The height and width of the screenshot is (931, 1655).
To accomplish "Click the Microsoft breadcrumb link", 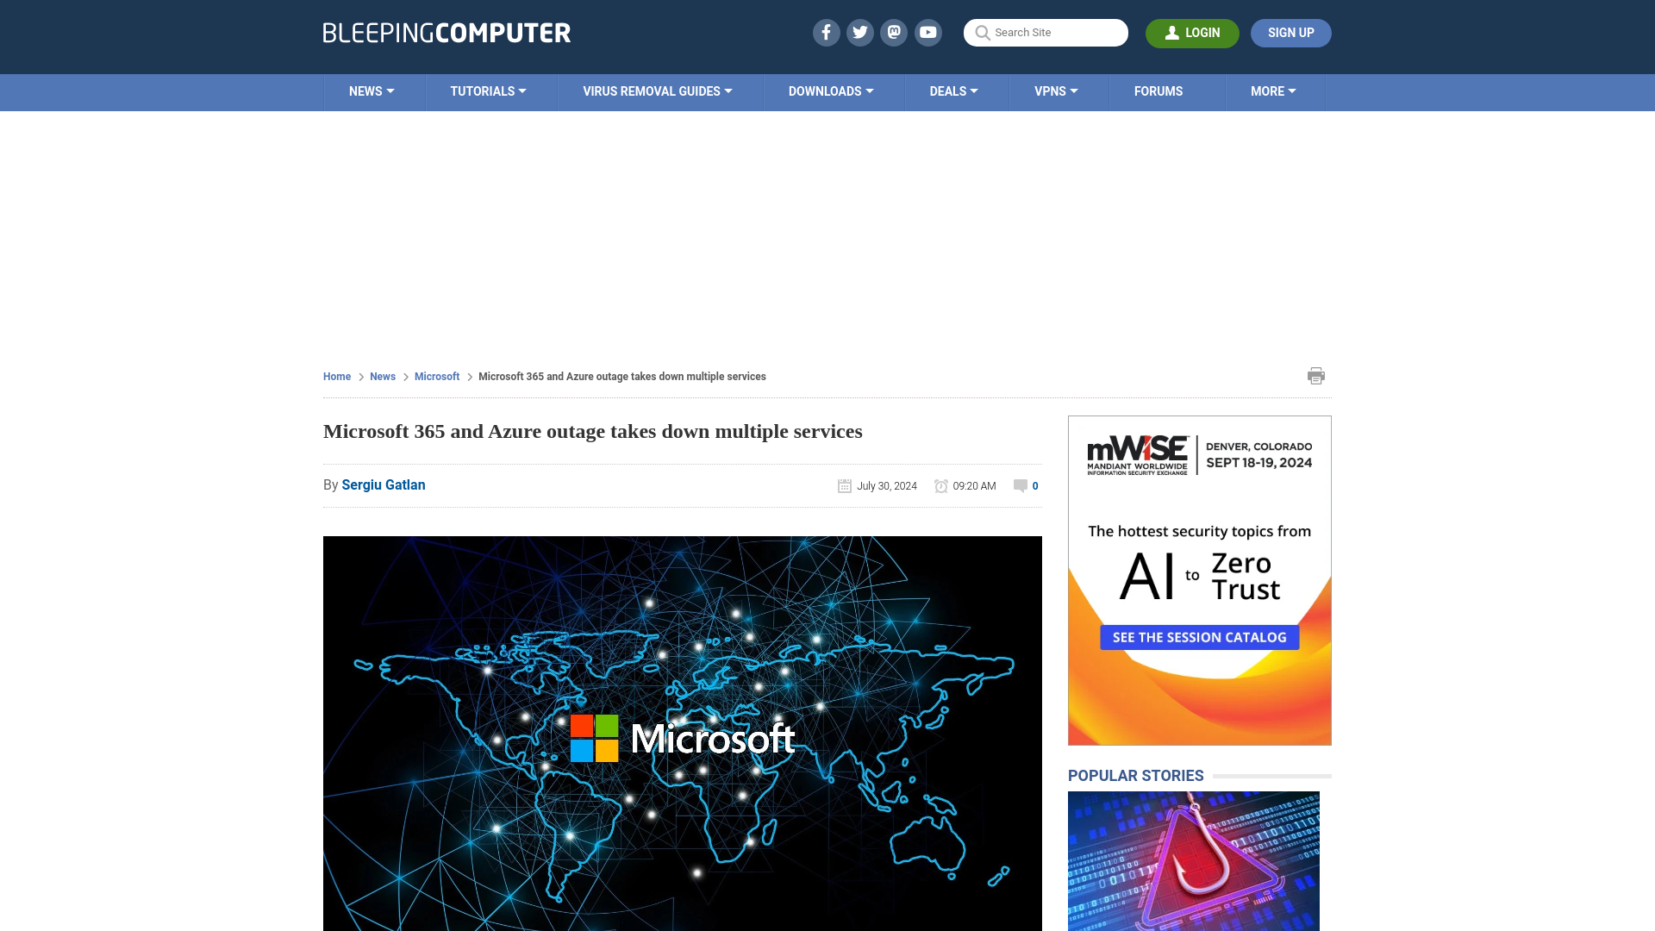I will 436,376.
